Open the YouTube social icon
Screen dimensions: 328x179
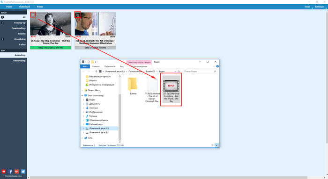[4, 172]
